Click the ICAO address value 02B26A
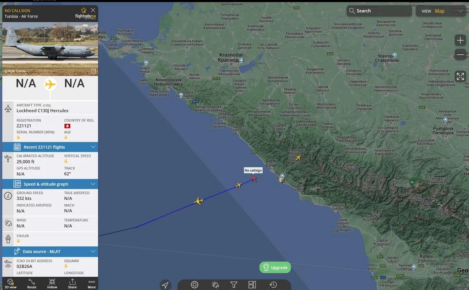 (24, 267)
